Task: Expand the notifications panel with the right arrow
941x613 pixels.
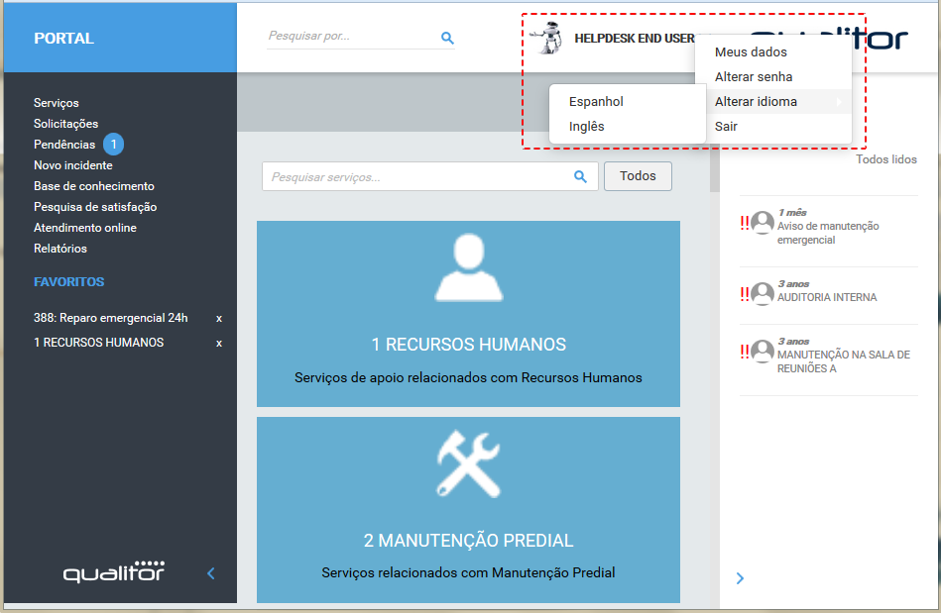Action: point(740,577)
